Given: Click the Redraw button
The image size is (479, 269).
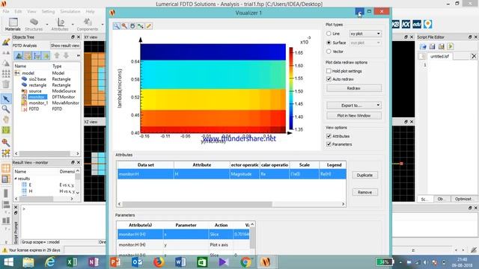Looking at the screenshot, I should click(x=354, y=88).
